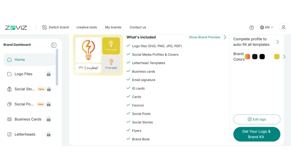
Task: Click the lock icon beside Letterheads
Action: (49, 134)
